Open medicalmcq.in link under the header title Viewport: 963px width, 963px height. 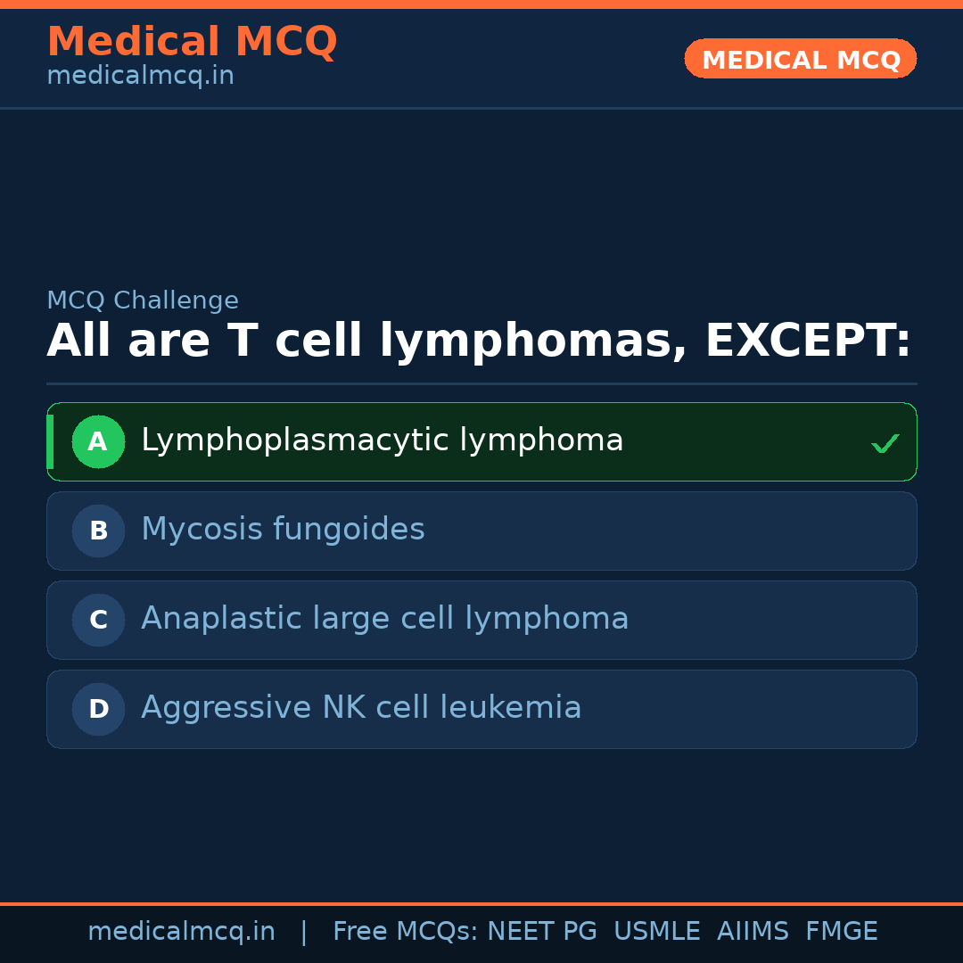140,77
